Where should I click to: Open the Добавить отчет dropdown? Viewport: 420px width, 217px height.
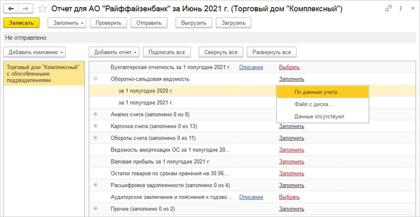tap(114, 52)
